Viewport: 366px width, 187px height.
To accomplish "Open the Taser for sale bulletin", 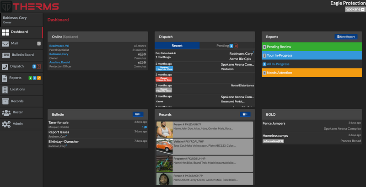I will [x=59, y=123].
